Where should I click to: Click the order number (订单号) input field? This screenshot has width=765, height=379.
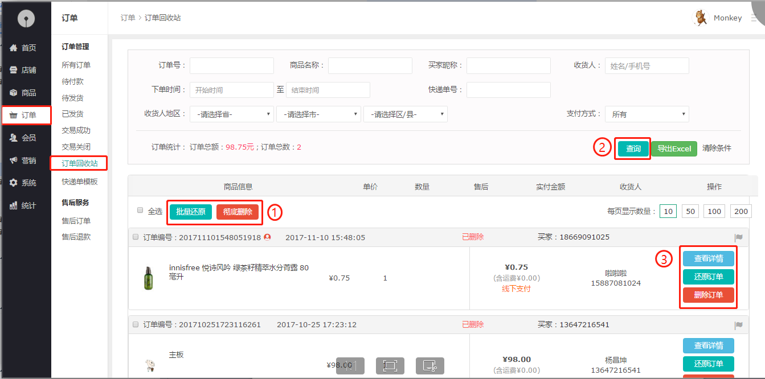[x=231, y=66]
